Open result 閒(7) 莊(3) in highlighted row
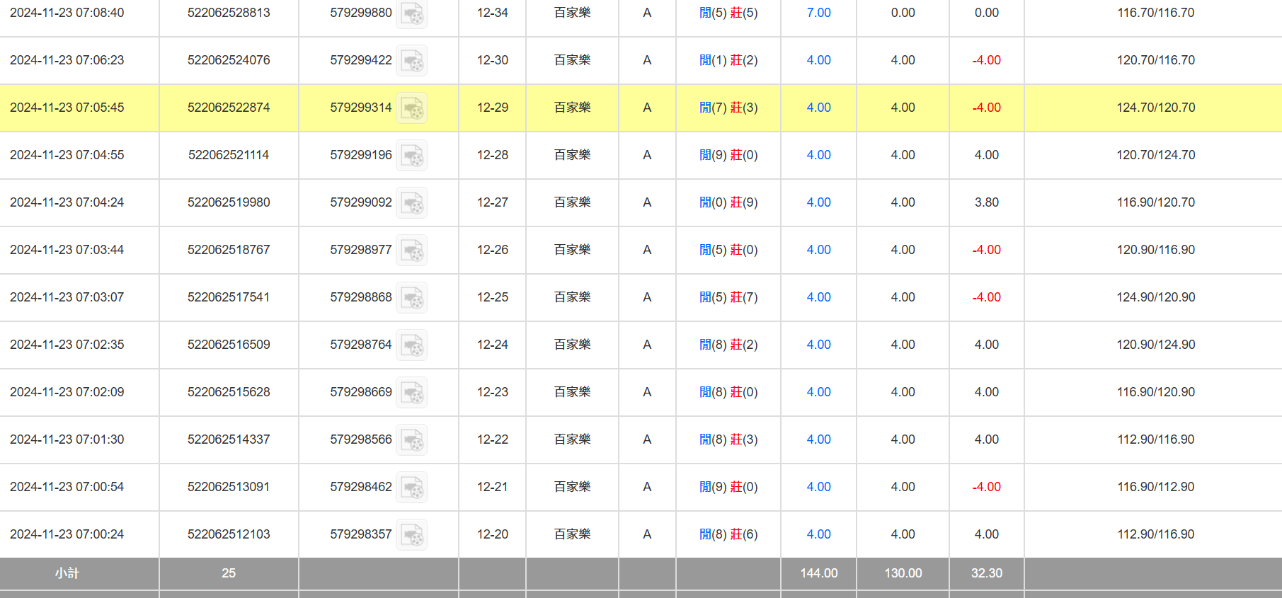Image resolution: width=1282 pixels, height=598 pixels. (x=728, y=108)
